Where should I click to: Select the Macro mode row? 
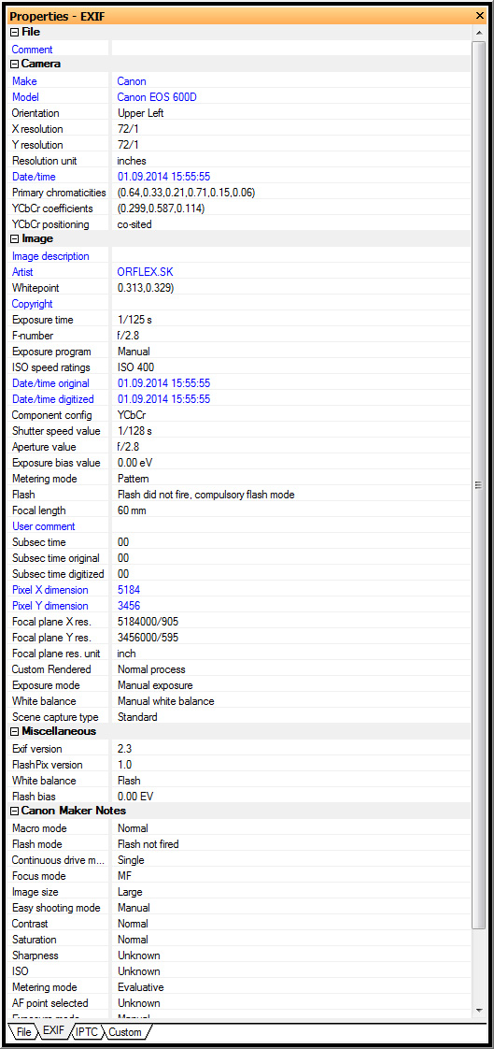[239, 828]
